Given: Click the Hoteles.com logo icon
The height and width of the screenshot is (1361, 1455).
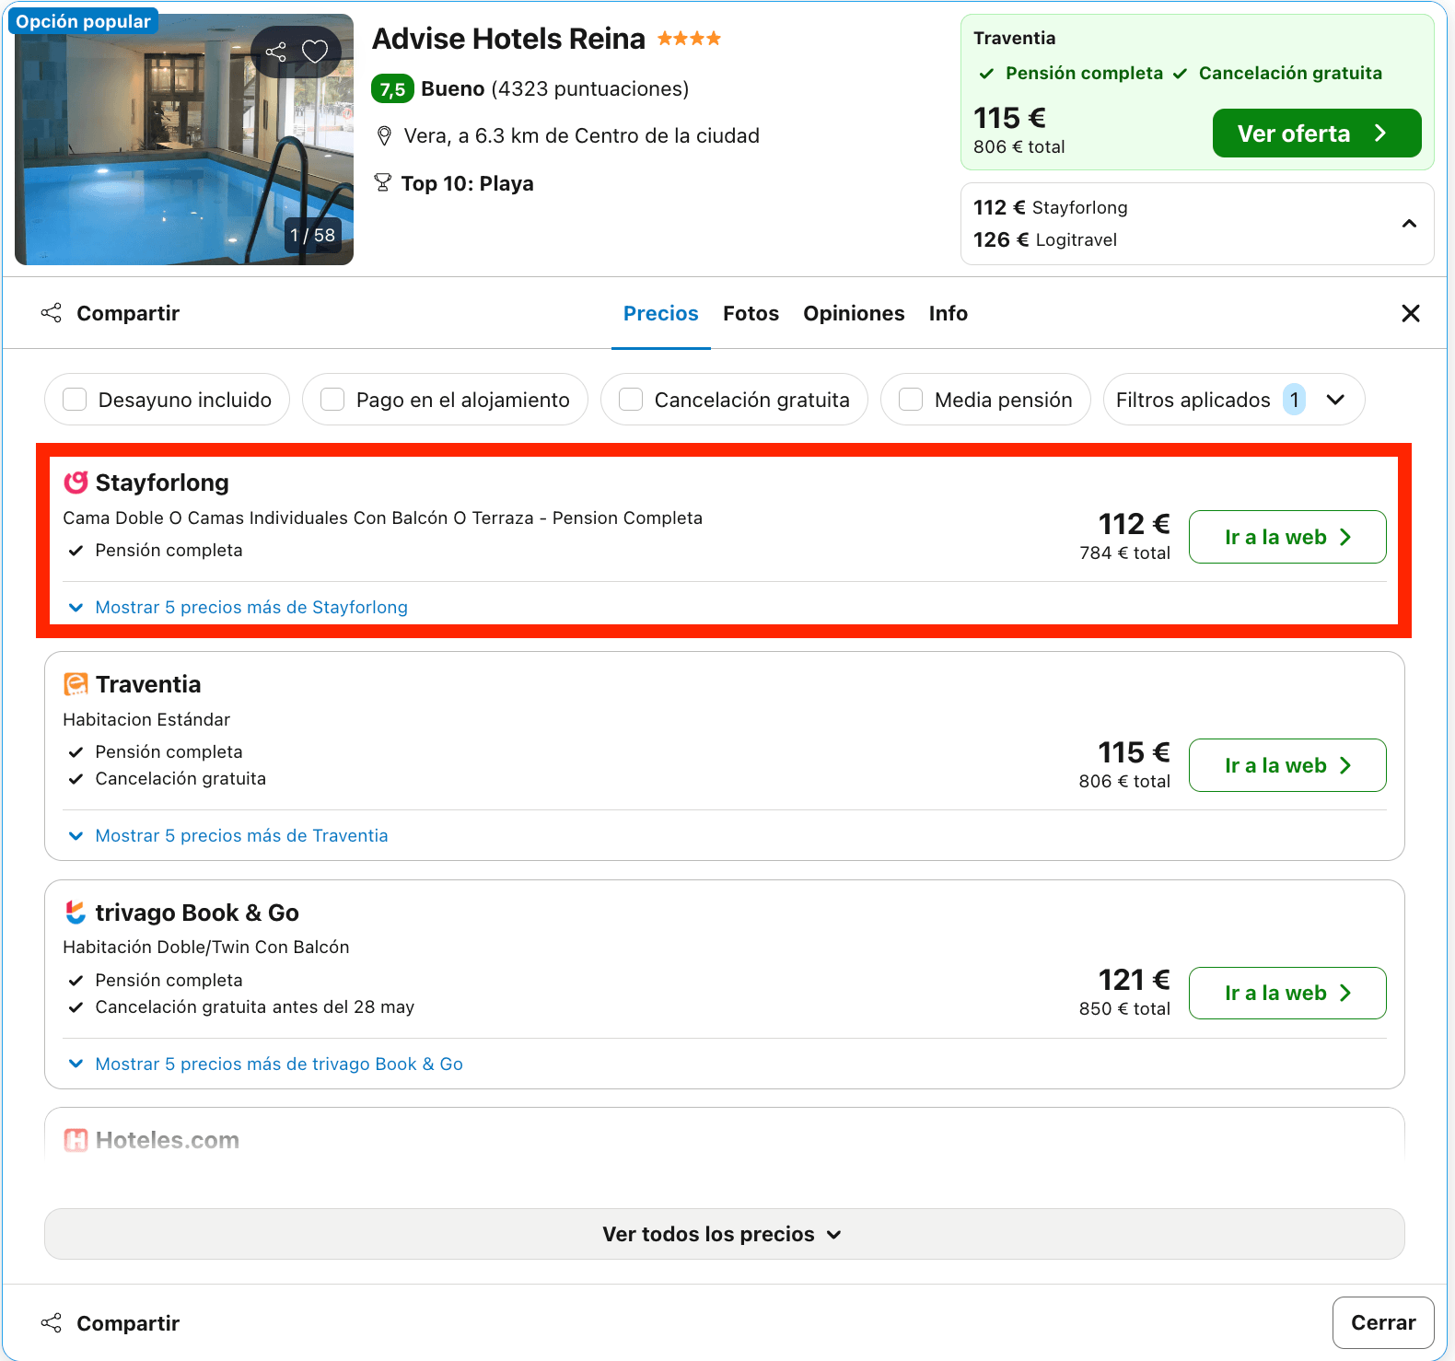Looking at the screenshot, I should point(76,1140).
